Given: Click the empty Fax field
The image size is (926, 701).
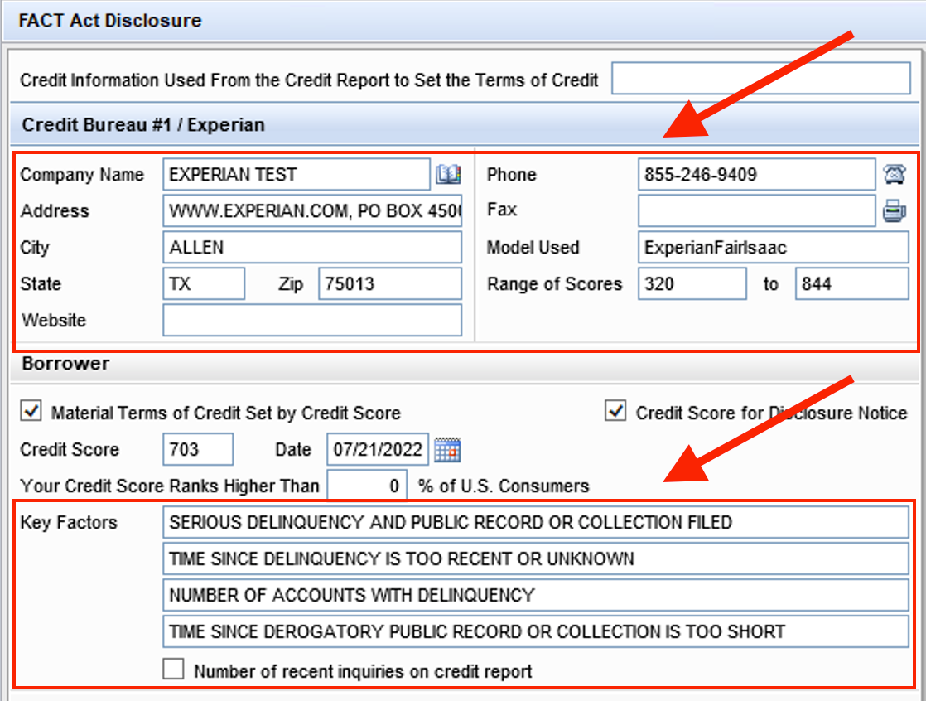Looking at the screenshot, I should pyautogui.click(x=756, y=210).
